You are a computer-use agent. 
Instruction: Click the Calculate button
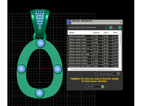[x=95, y=87]
